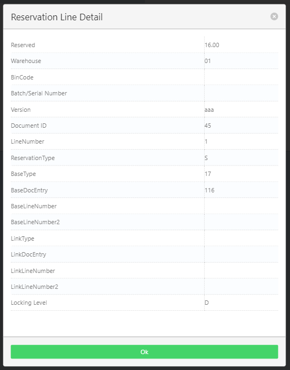The image size is (290, 370).
Task: Click the Warehouse value 01
Action: pyautogui.click(x=207, y=61)
